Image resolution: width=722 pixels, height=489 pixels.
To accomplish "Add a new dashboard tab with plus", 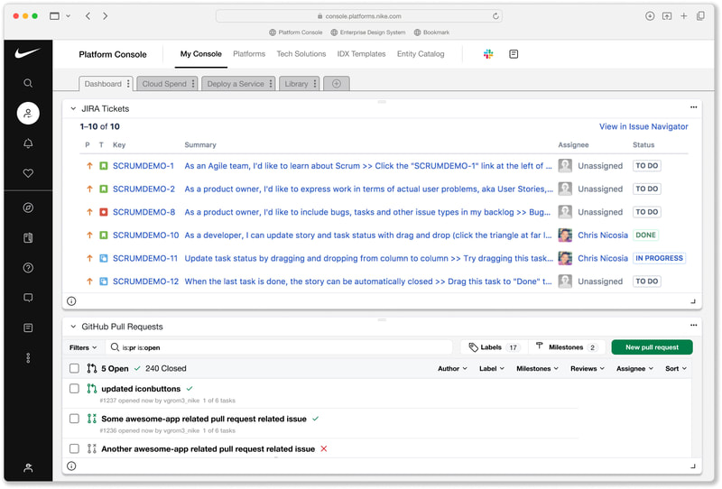I will (337, 83).
